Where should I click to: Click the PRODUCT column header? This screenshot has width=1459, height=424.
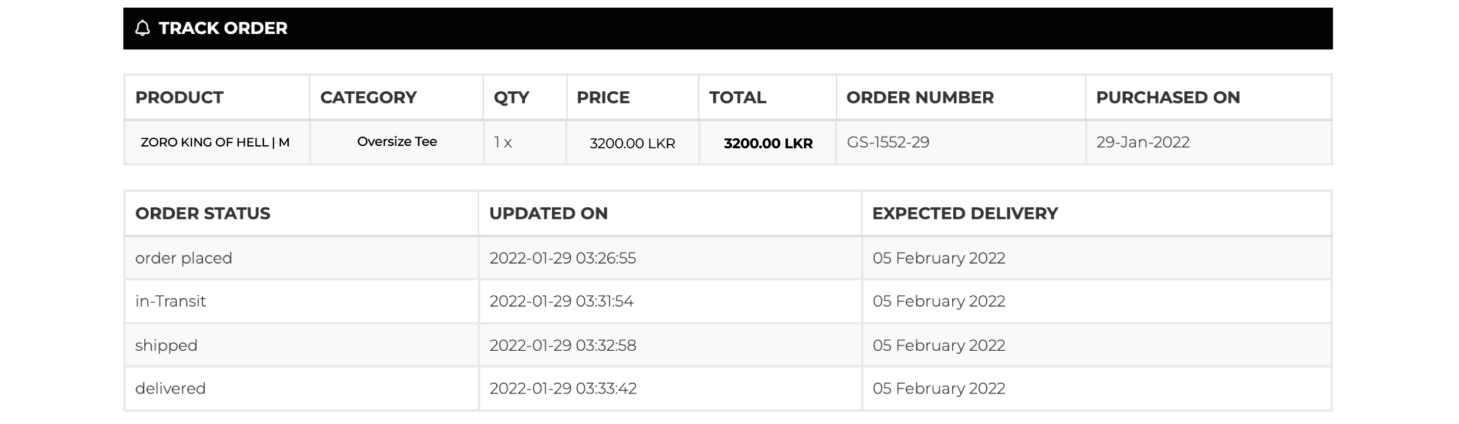179,97
